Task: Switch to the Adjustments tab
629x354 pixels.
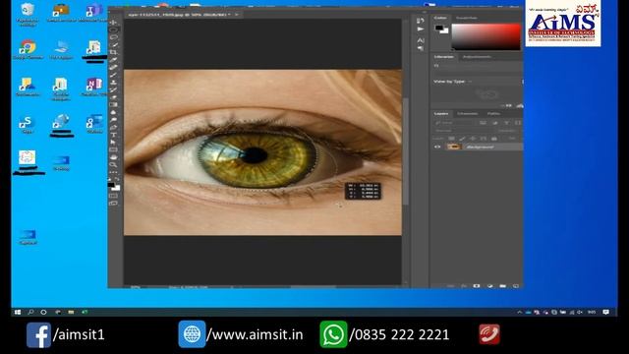Action: coord(477,57)
